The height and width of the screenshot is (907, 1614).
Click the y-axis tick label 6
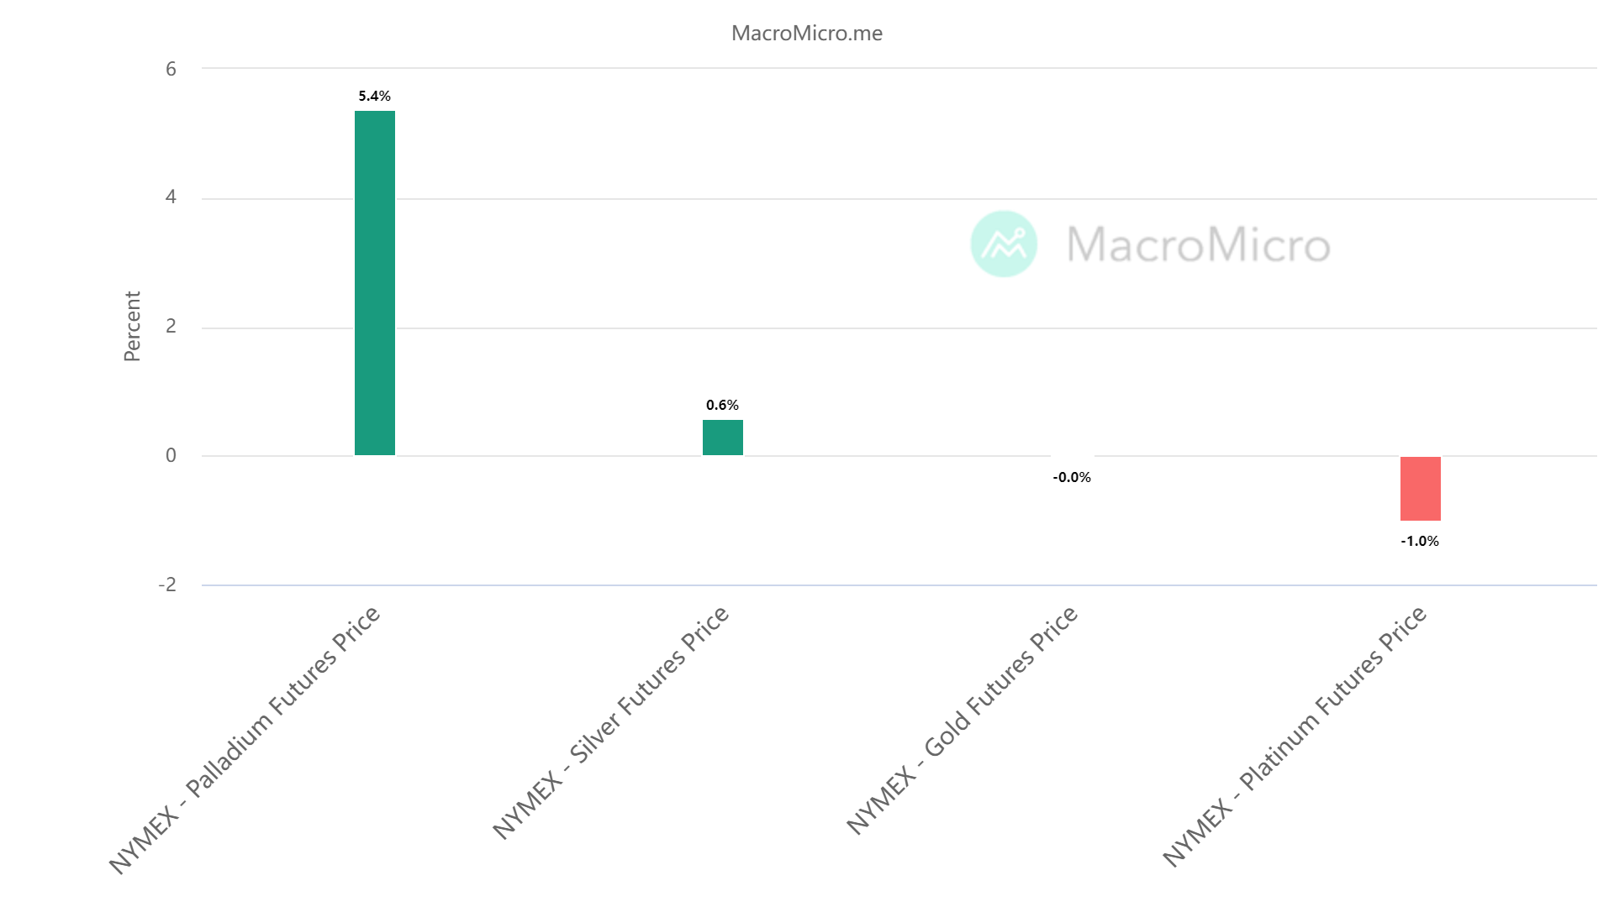(171, 69)
